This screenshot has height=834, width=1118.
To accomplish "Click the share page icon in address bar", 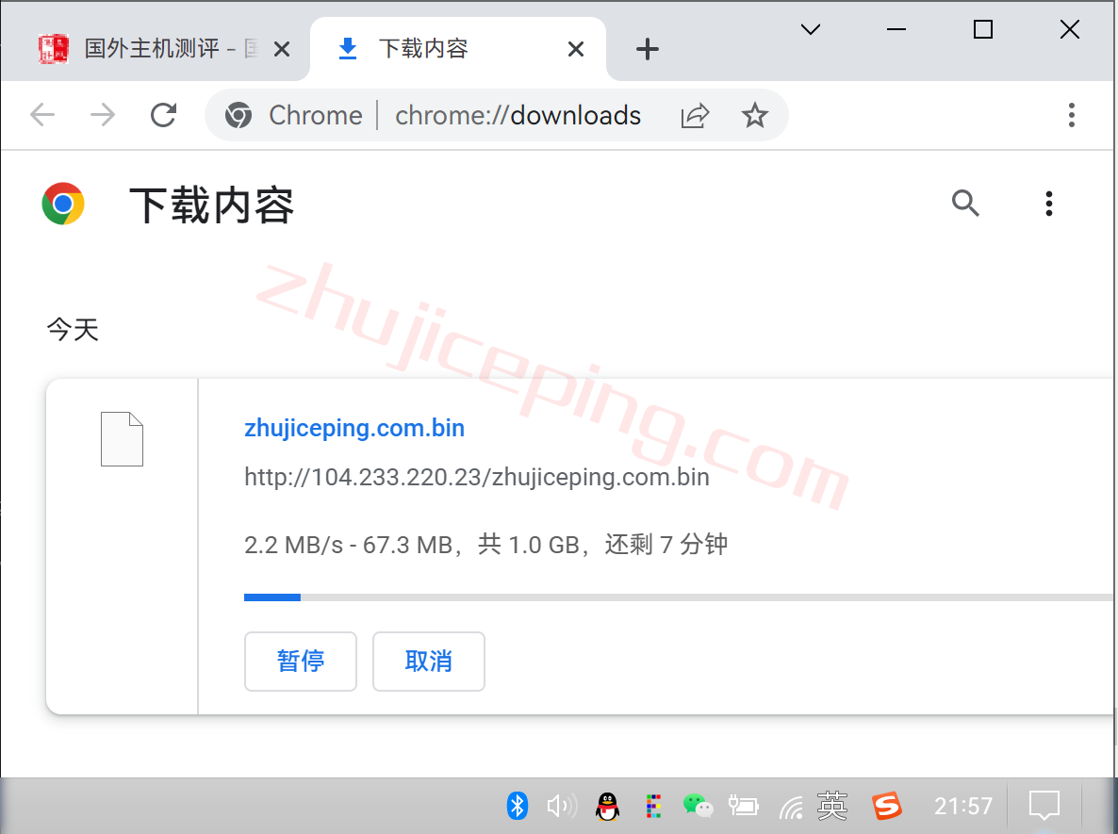I will click(695, 115).
